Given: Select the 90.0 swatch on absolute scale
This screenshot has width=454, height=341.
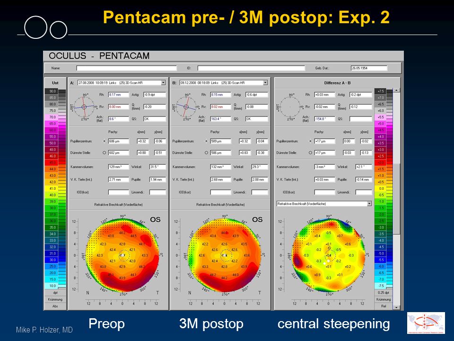Looking at the screenshot, I should [52, 91].
